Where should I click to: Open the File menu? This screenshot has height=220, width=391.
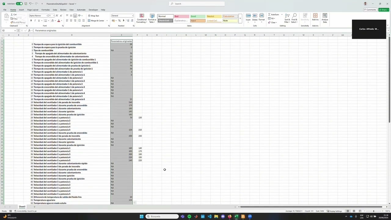click(x=5, y=10)
